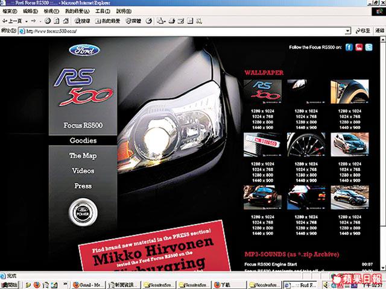Download 1280 x 1024 under RS500 logo wallpaper

point(263,111)
